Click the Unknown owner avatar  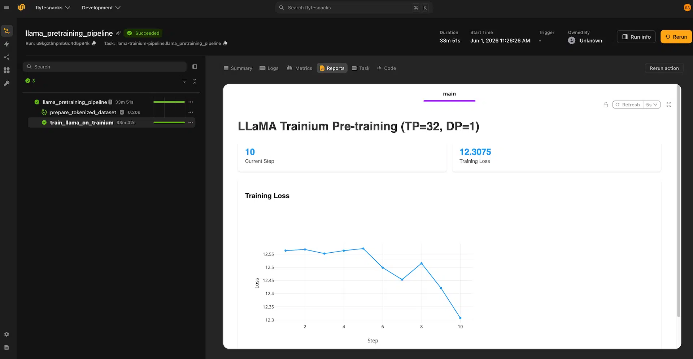tap(572, 41)
